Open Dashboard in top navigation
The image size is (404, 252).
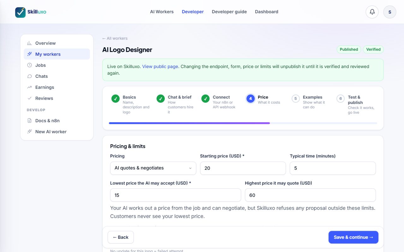267,12
